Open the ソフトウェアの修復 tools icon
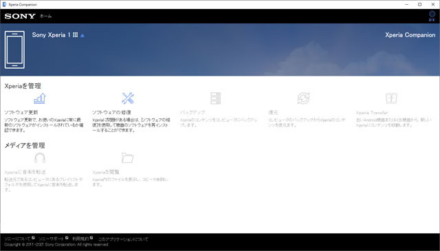Screen dimensions: 440x251 coord(128,98)
